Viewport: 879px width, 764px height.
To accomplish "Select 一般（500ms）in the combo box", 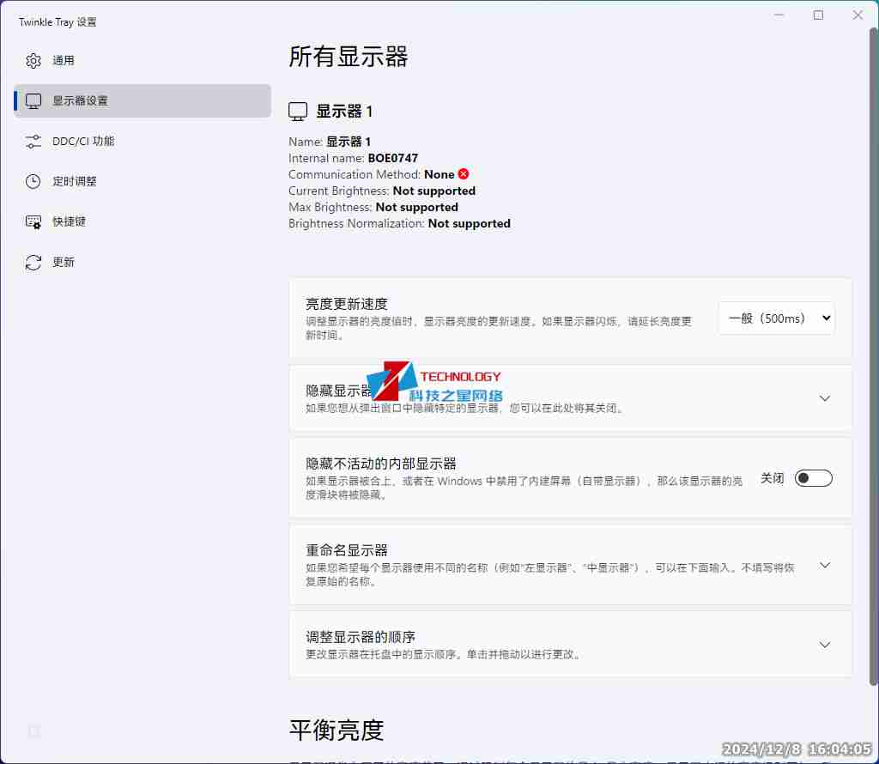I will [x=775, y=318].
